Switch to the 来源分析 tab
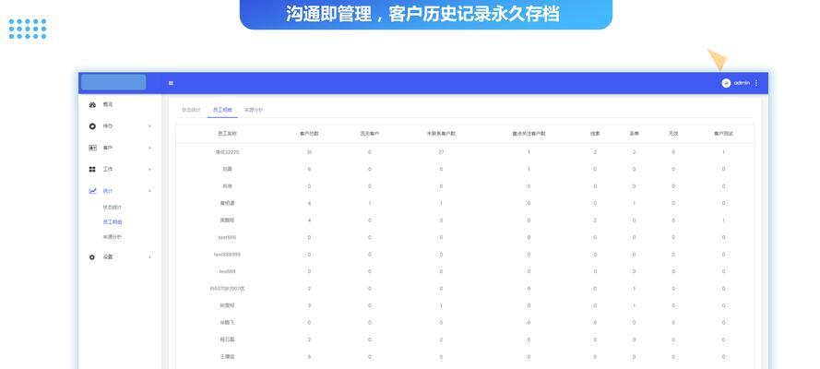The height and width of the screenshot is (369, 820). point(254,110)
